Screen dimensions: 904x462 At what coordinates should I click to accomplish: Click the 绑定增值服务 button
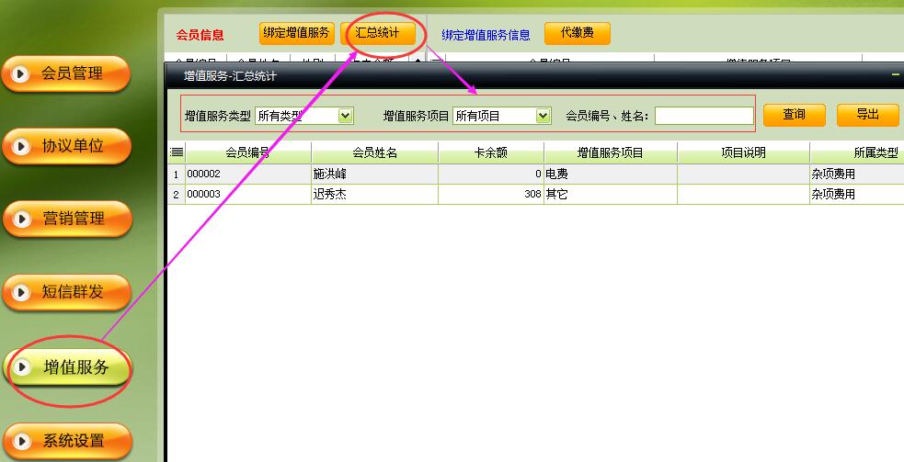(x=296, y=33)
